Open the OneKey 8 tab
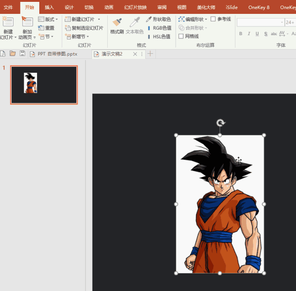The image size is (296, 291). point(259,7)
